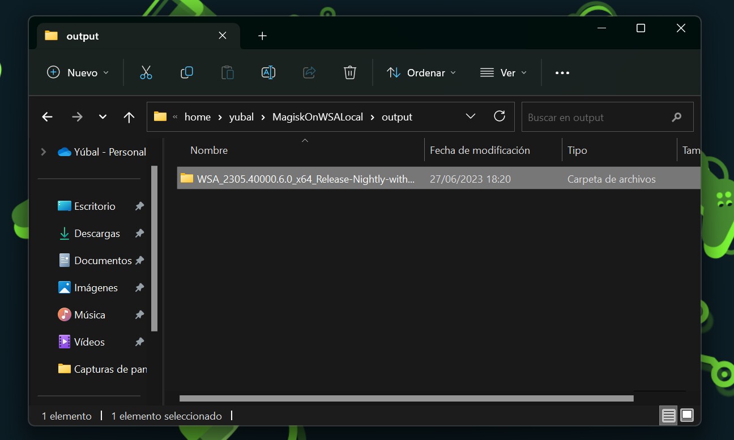Click the Delete trash icon
Viewport: 734px width, 440px height.
[x=350, y=72]
